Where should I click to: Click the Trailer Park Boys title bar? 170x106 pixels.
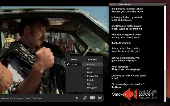pyautogui.click(x=138, y=5)
